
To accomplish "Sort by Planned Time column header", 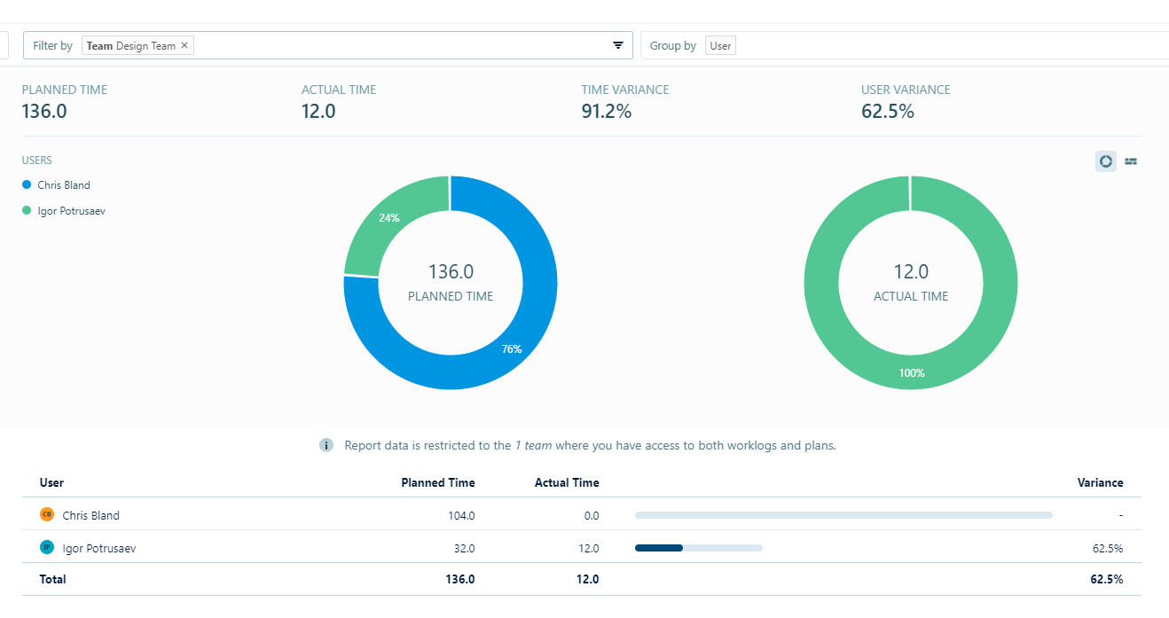I will pos(438,482).
